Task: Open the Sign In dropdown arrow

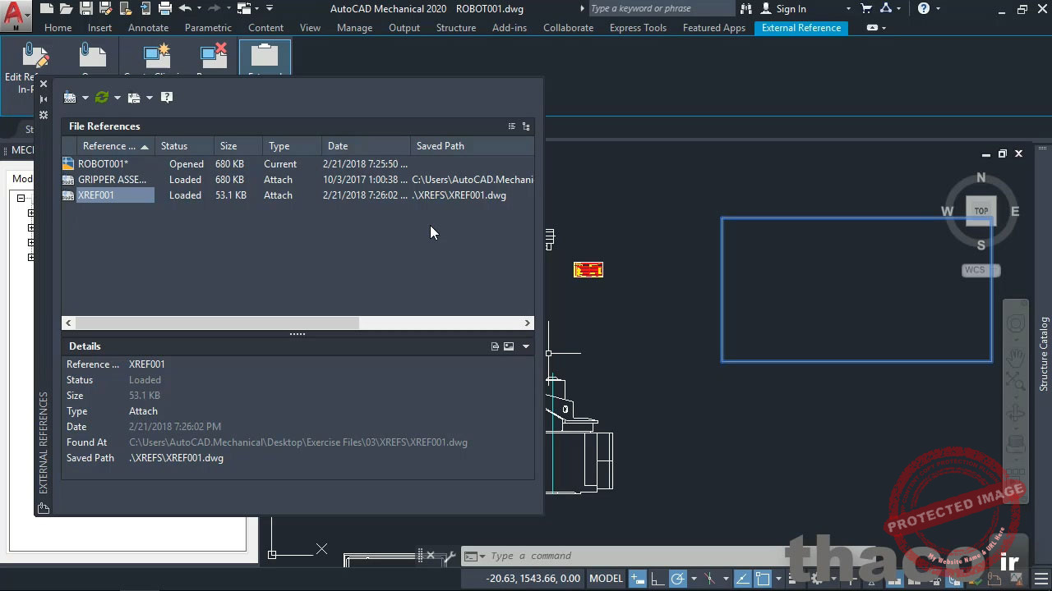Action: (849, 9)
